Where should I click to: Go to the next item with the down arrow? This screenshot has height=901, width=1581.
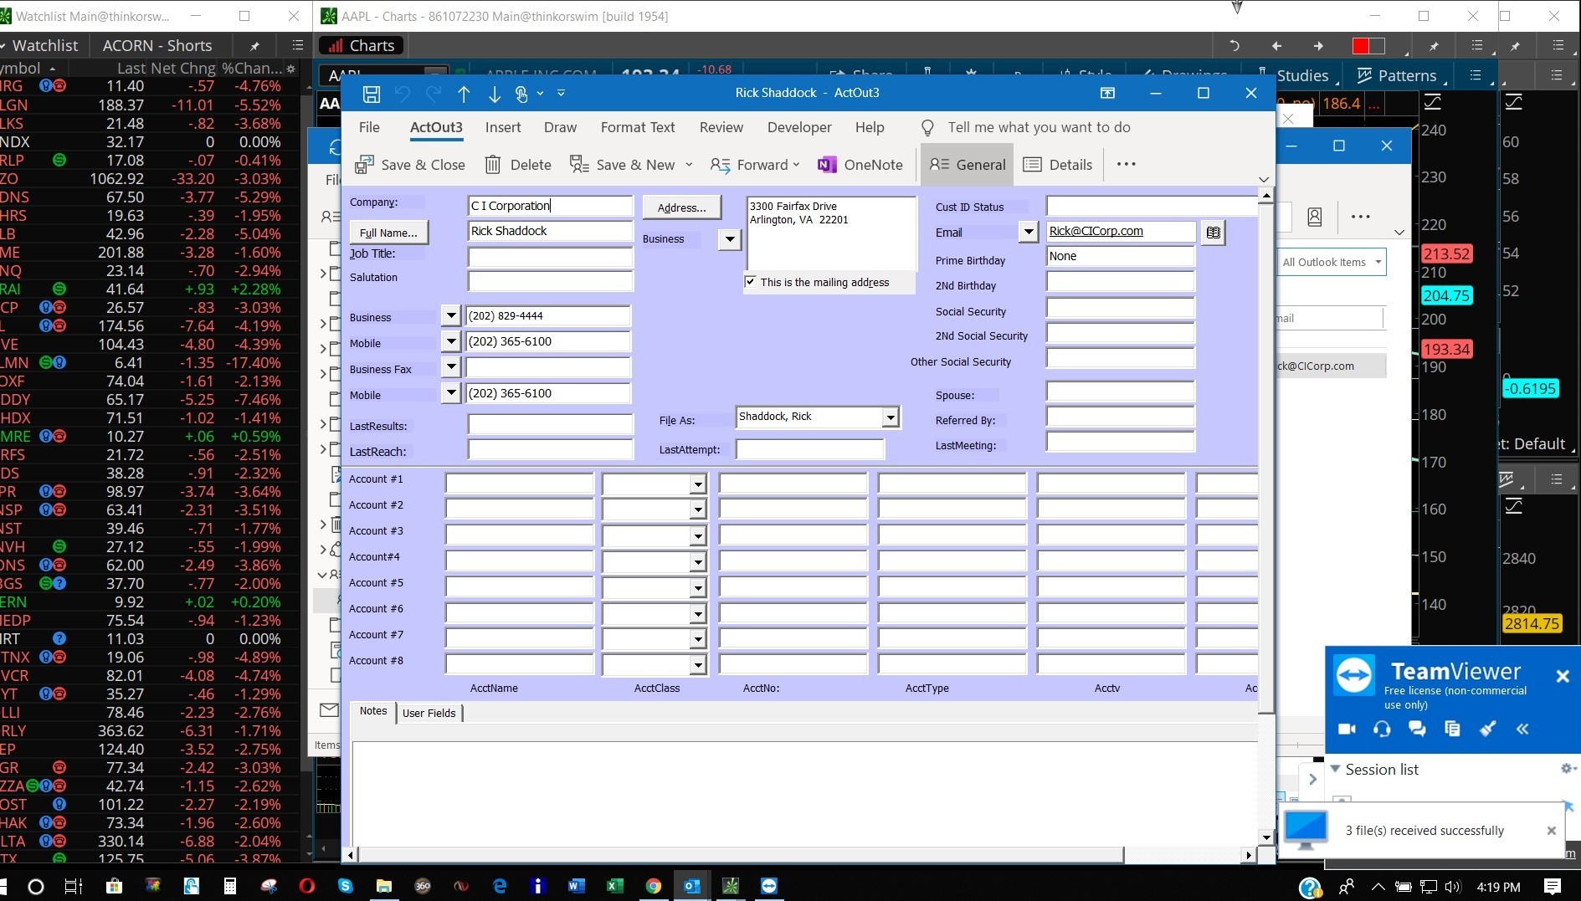coord(495,94)
